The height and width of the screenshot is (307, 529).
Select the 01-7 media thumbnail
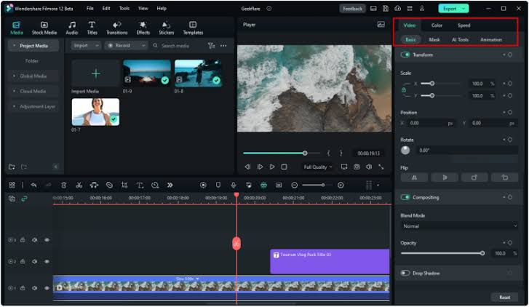(95, 112)
